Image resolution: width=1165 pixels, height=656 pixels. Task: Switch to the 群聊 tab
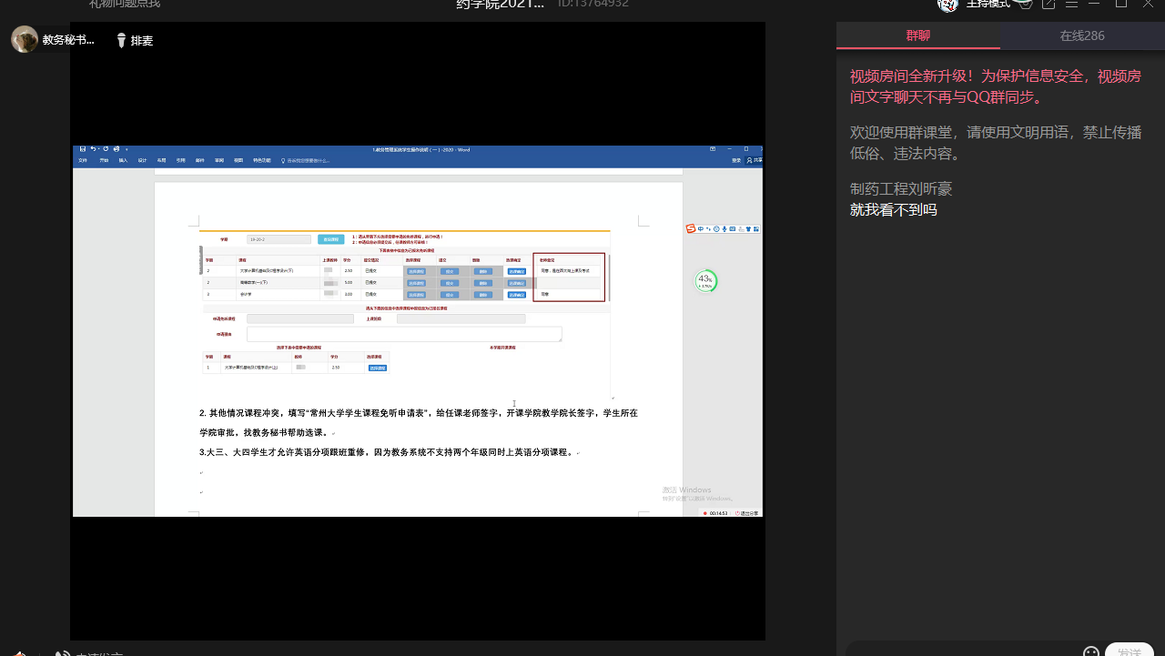[918, 35]
